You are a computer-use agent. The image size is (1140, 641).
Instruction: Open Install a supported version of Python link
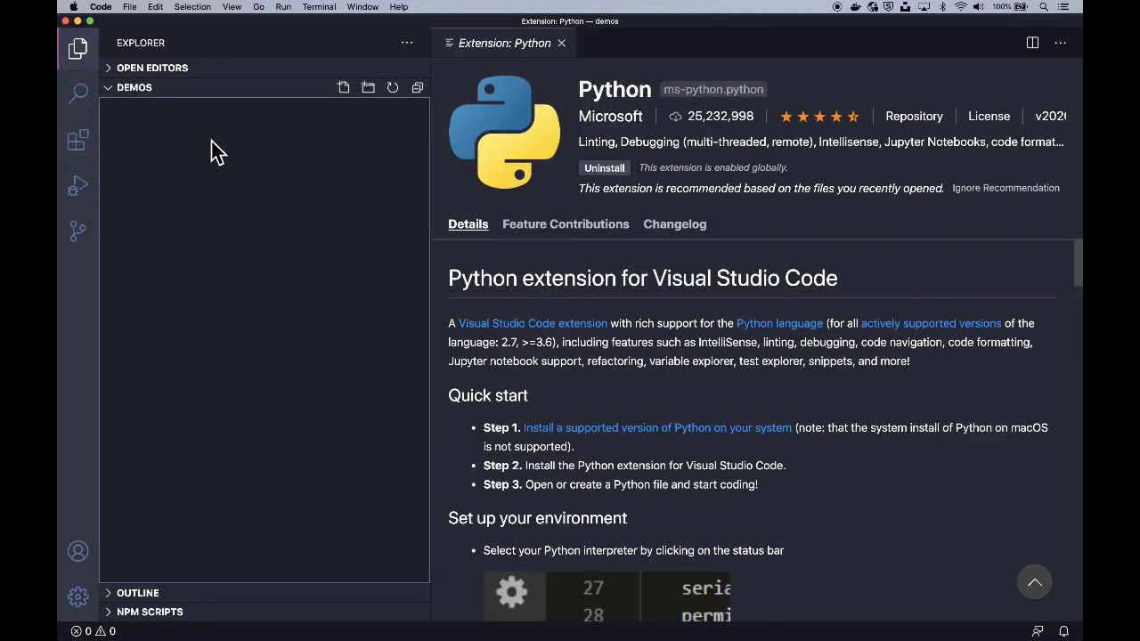[x=657, y=428]
